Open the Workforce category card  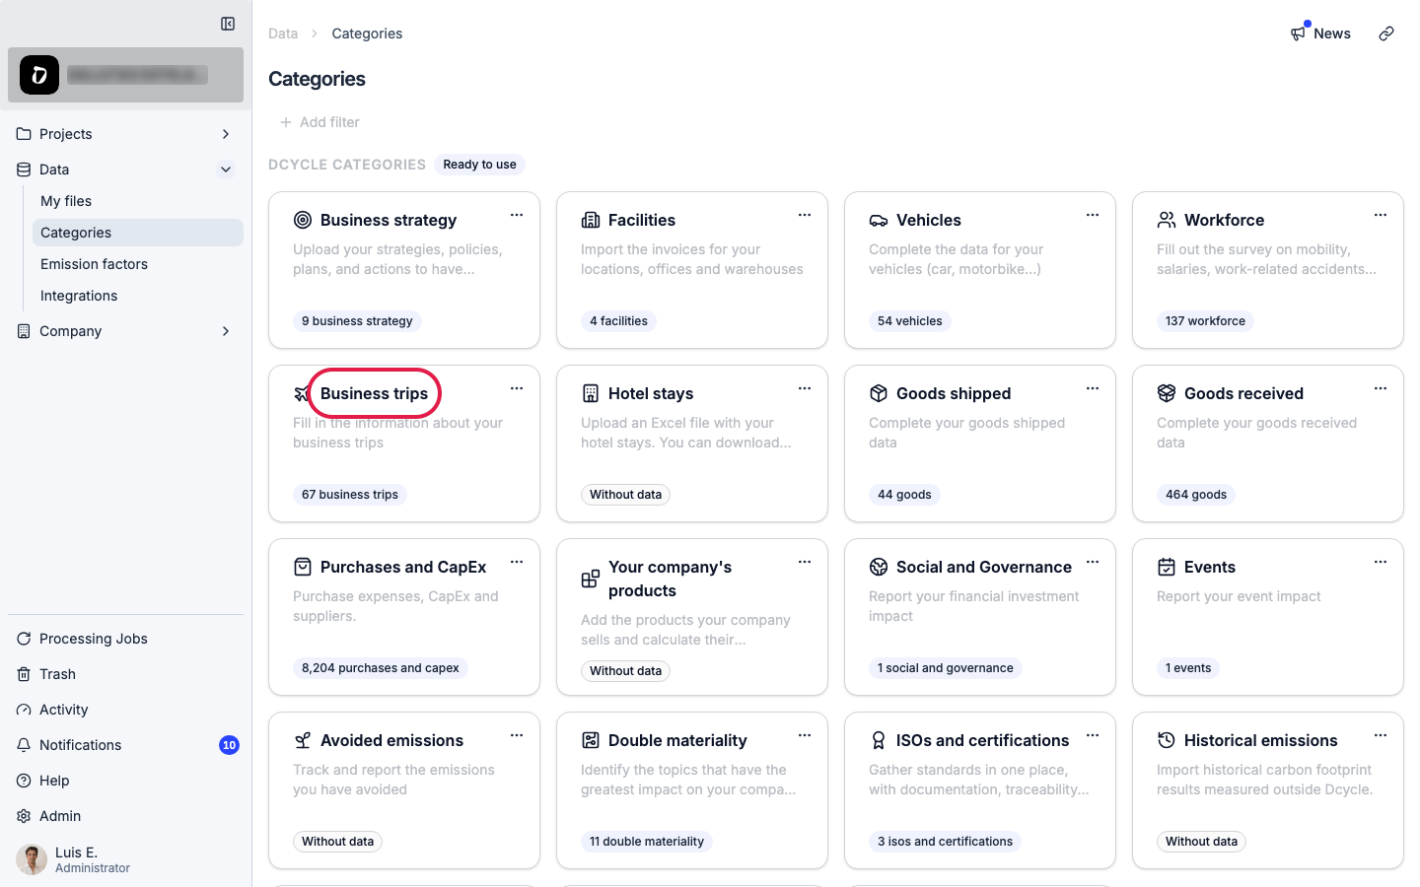coord(1268,270)
